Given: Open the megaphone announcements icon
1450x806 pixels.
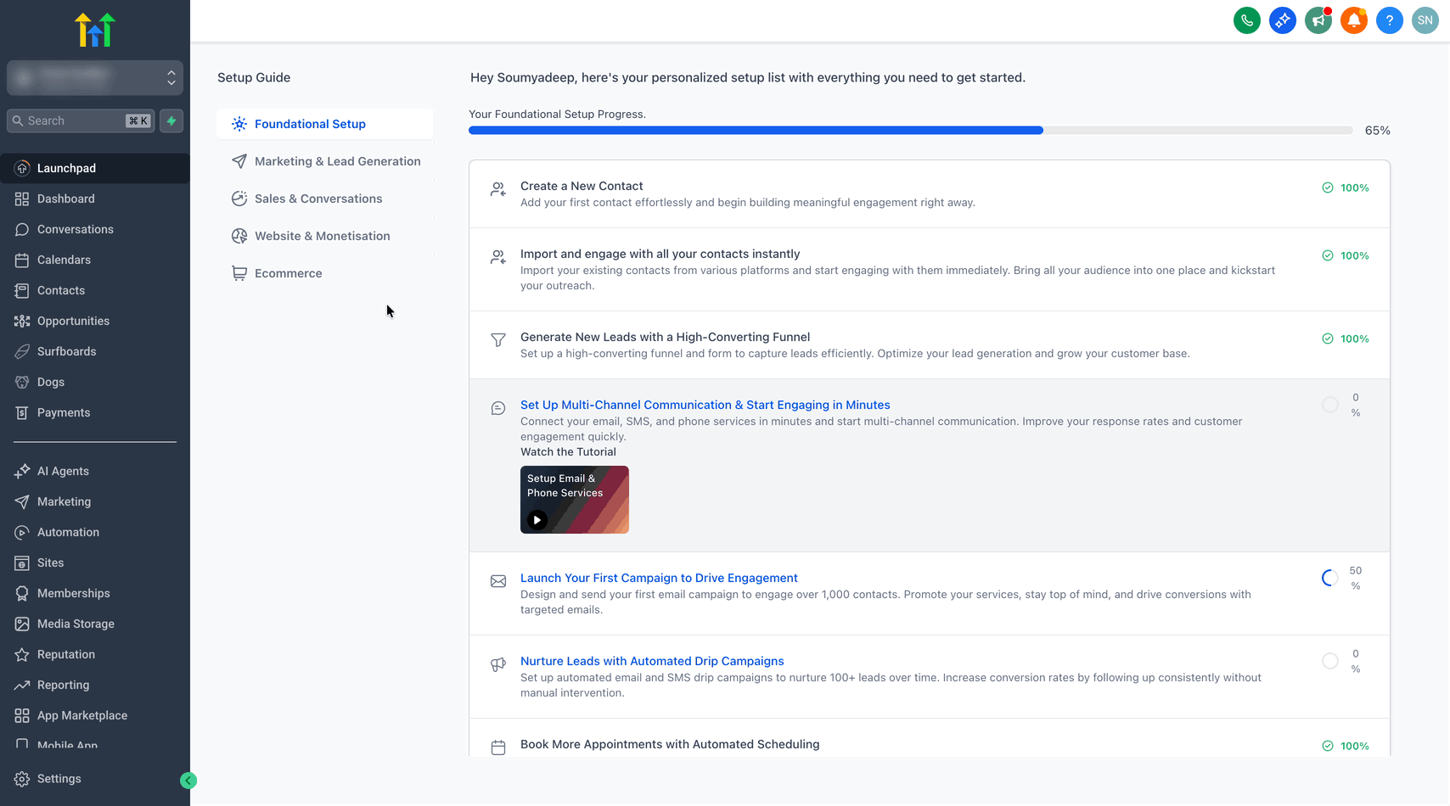Looking at the screenshot, I should pyautogui.click(x=1318, y=20).
